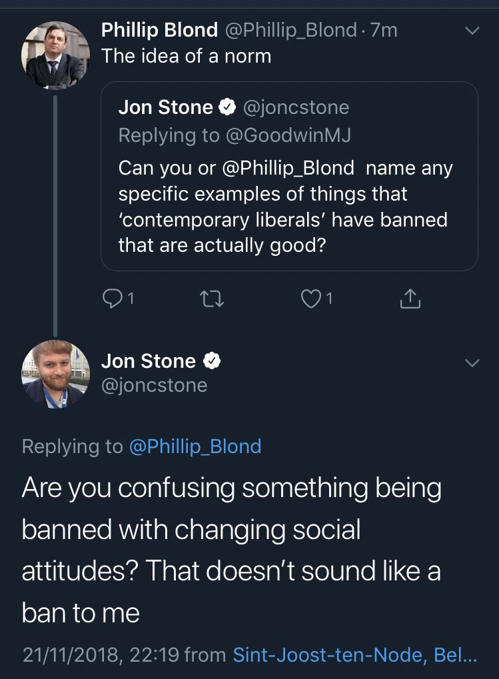499x679 pixels.
Task: Tap Phillip Blond display name
Action: point(159,30)
